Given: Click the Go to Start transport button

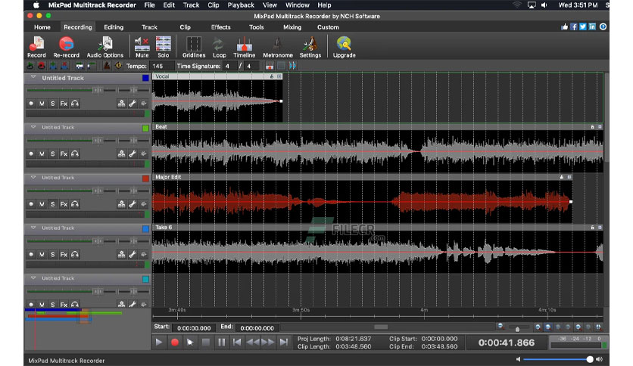Looking at the screenshot, I should (x=236, y=343).
